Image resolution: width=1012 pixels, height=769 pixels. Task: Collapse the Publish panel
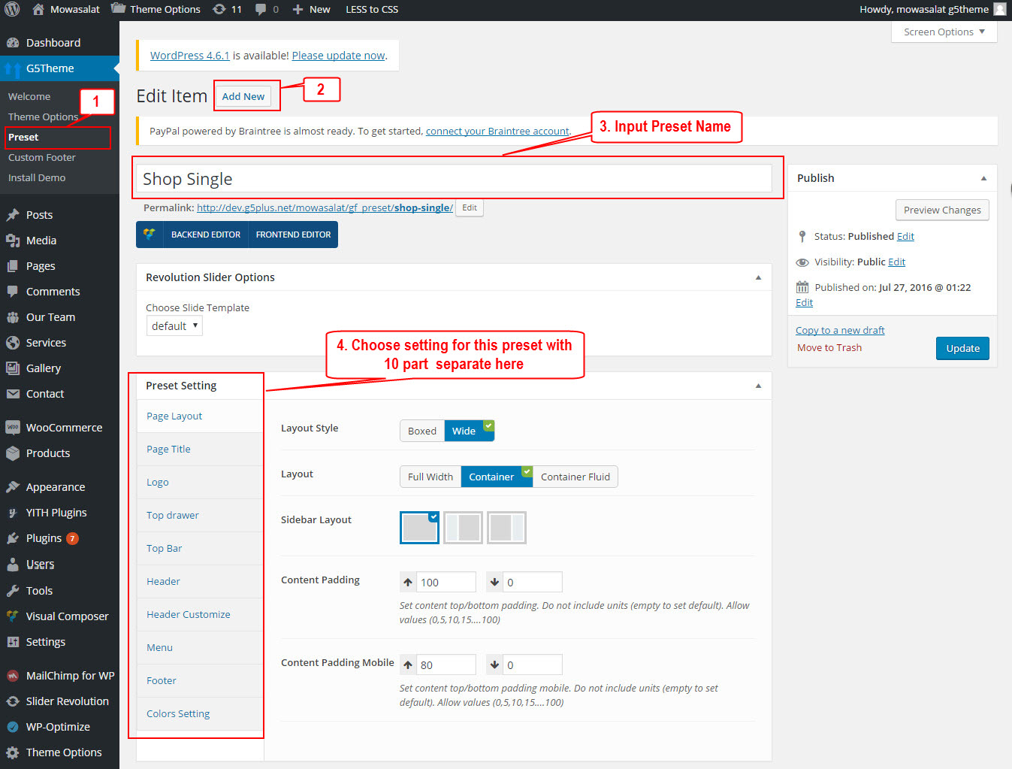point(983,178)
